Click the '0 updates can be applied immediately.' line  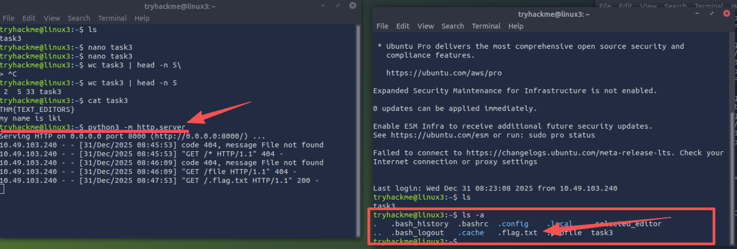point(455,109)
